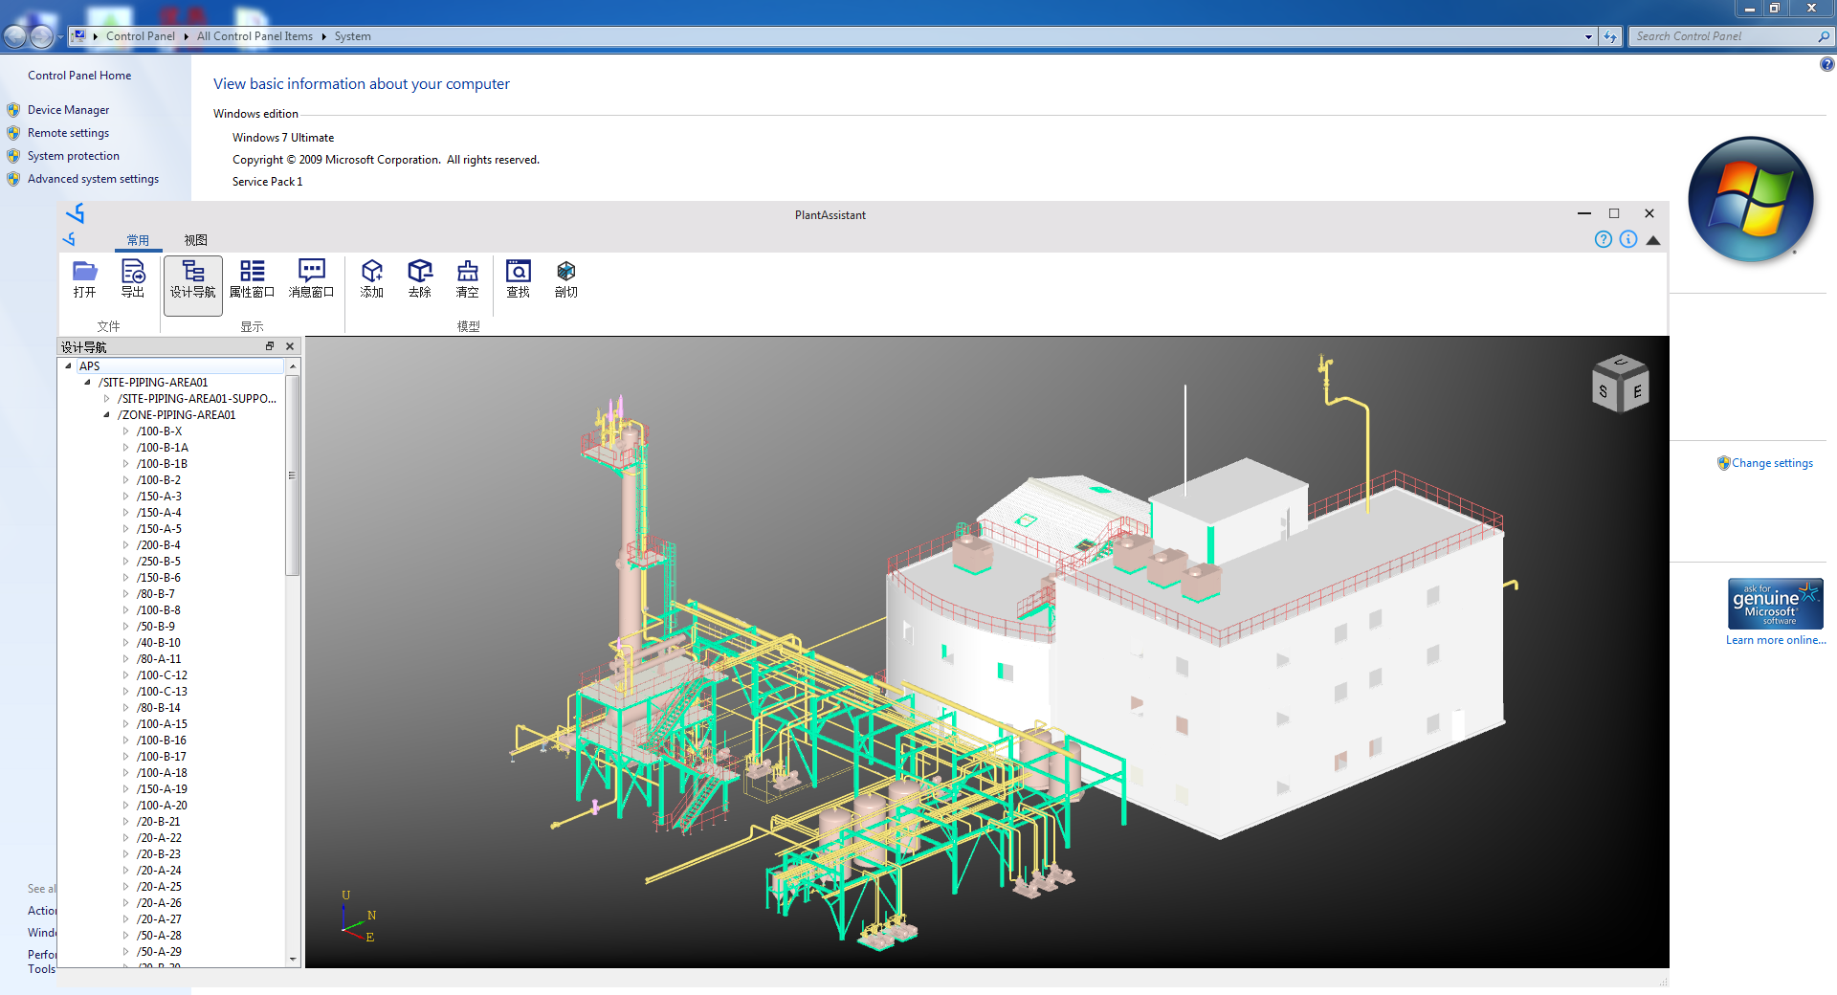
Task: Click the view cube S face
Action: click(x=1605, y=391)
